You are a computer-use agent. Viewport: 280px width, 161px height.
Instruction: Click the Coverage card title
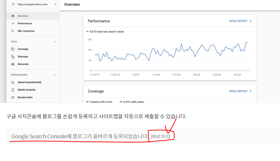pos(96,91)
